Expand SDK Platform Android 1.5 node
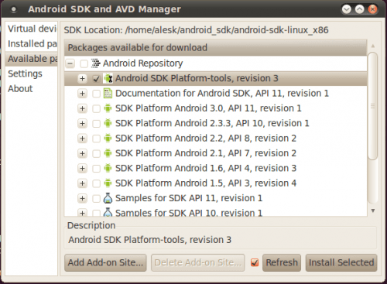 coord(82,183)
